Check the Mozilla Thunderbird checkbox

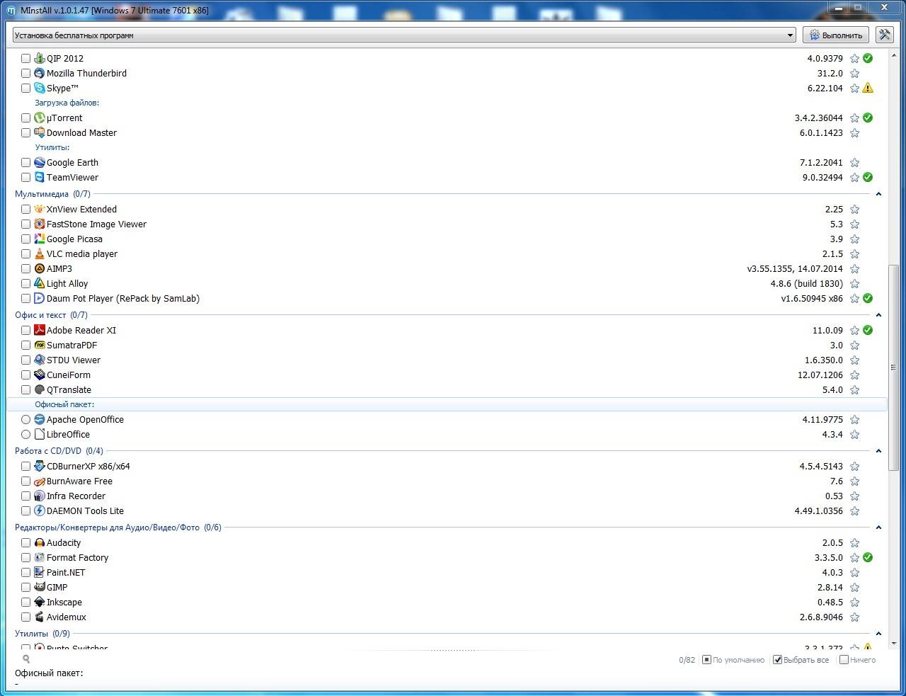25,73
